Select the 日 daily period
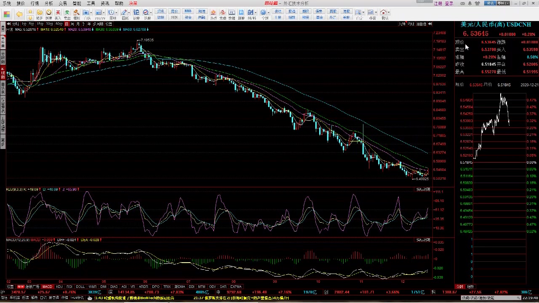Screen dimensions: 539x303 point(67,24)
